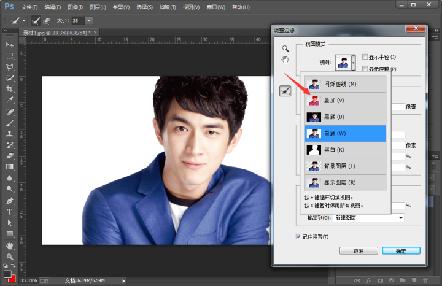Image resolution: width=442 pixels, height=286 pixels.
Task: Open the brush 大小 size dropdown
Action: click(x=90, y=20)
